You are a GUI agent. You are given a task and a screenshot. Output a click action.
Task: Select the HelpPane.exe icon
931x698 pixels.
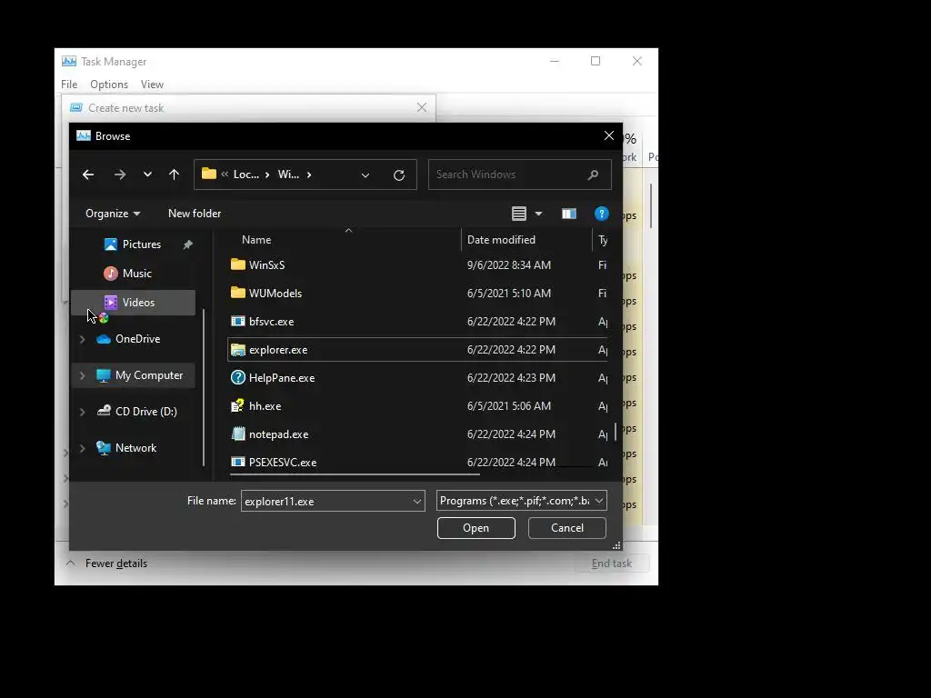pyautogui.click(x=238, y=377)
